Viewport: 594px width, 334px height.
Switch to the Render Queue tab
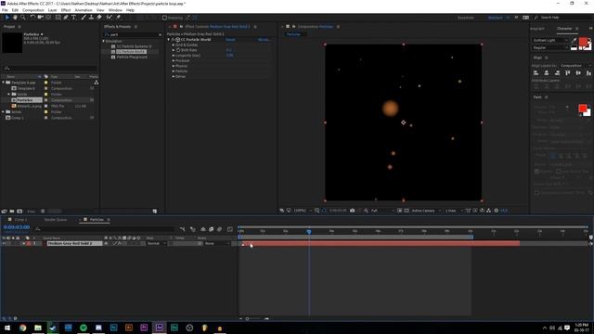pos(56,220)
